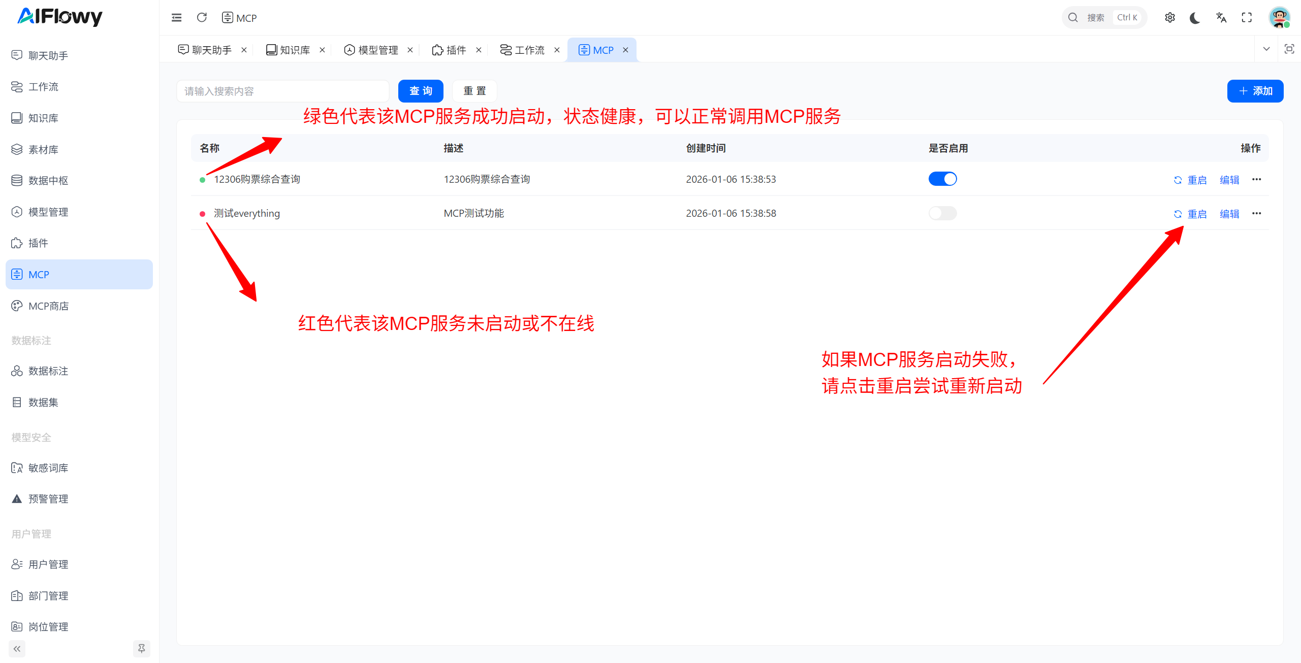Open settings via the gear icon
Viewport: 1301px width, 663px height.
pyautogui.click(x=1170, y=17)
